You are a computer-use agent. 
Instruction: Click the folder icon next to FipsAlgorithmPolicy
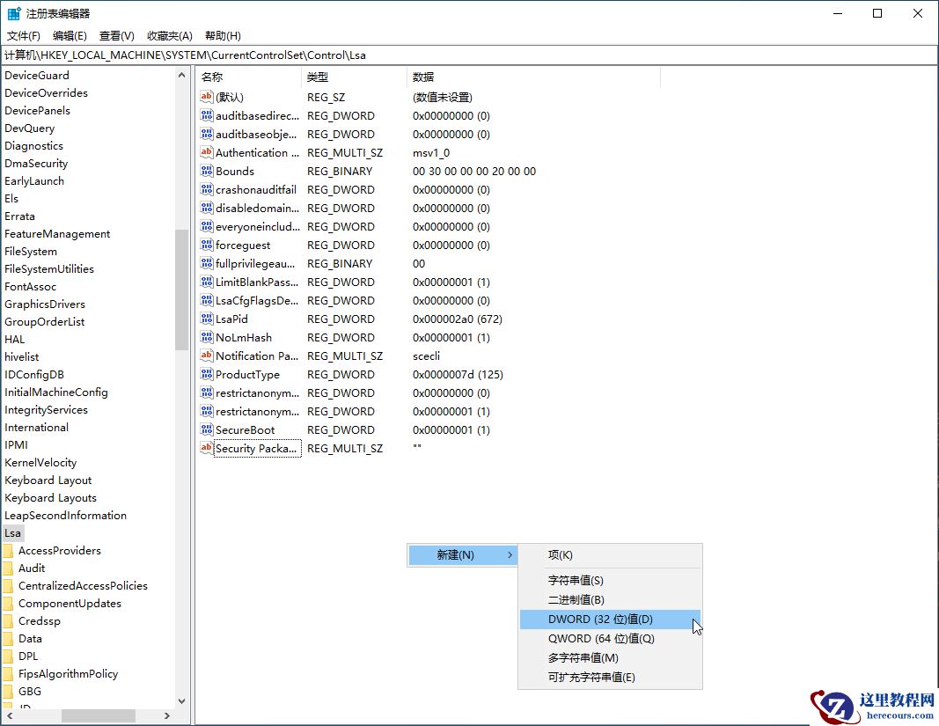pos(11,673)
